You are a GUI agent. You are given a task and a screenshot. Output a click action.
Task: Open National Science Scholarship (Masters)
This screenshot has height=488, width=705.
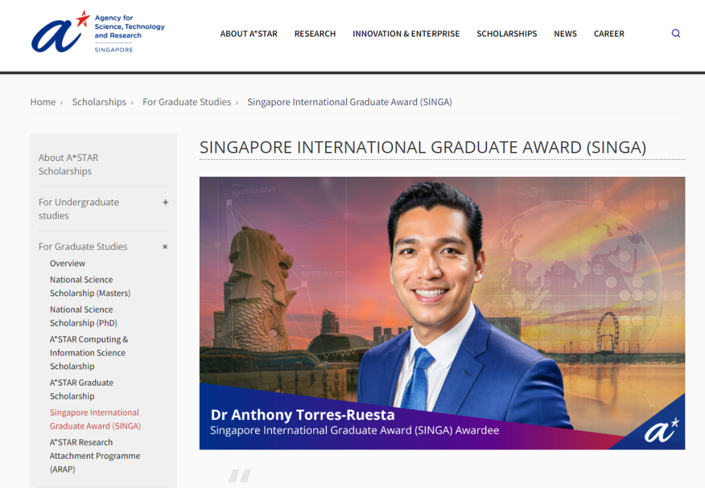(x=90, y=286)
